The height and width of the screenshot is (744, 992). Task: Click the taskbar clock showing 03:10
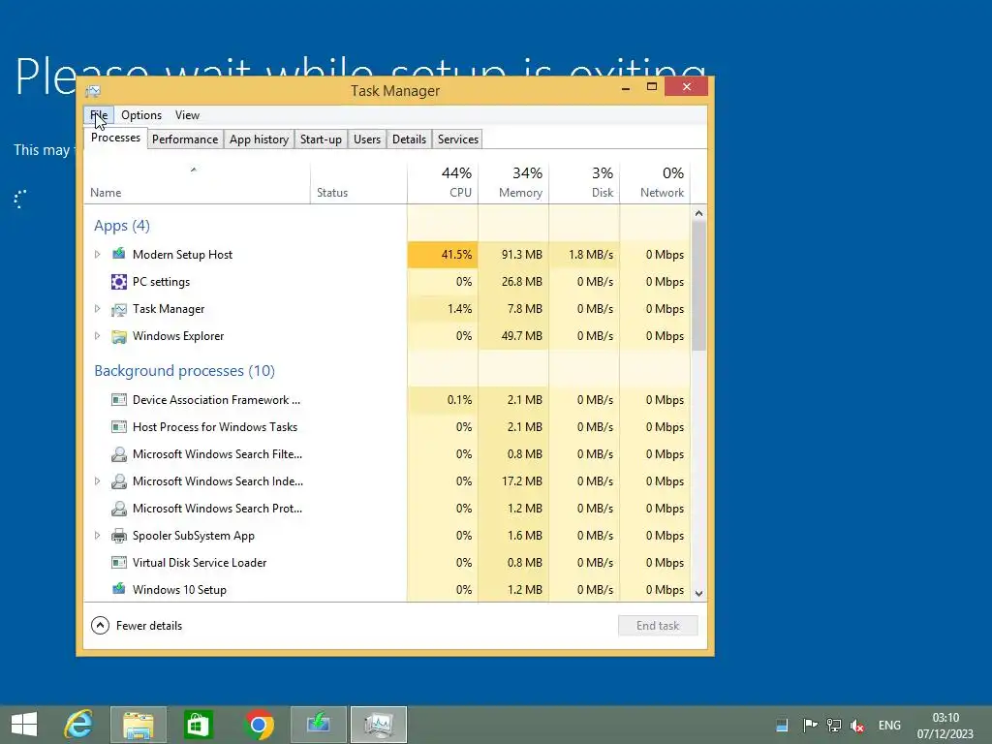(x=945, y=726)
